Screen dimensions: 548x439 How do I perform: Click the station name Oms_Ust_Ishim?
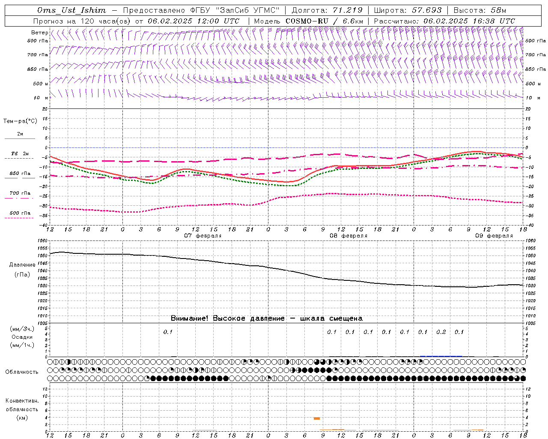[x=71, y=10]
